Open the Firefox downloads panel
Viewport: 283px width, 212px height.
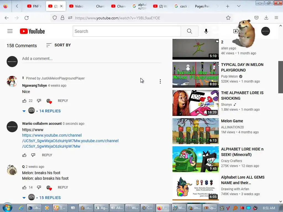point(266,18)
